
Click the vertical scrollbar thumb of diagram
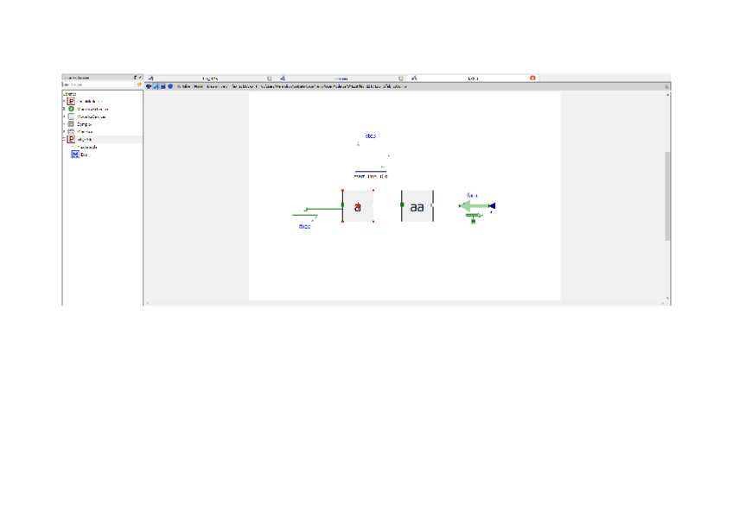click(667, 196)
